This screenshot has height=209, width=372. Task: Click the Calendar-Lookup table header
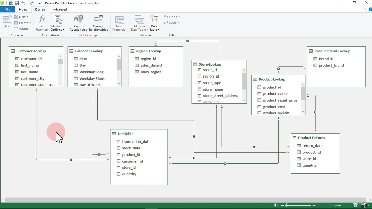[95, 51]
